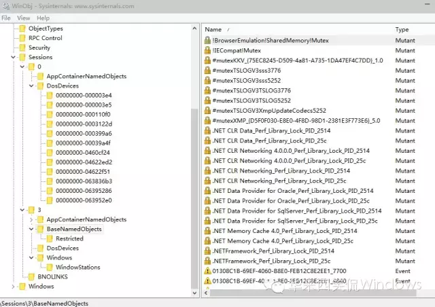
Task: Click the tree pane scroll down arrow
Action: 195,293
